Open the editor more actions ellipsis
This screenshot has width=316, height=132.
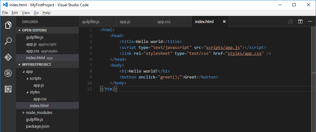(x=310, y=22)
